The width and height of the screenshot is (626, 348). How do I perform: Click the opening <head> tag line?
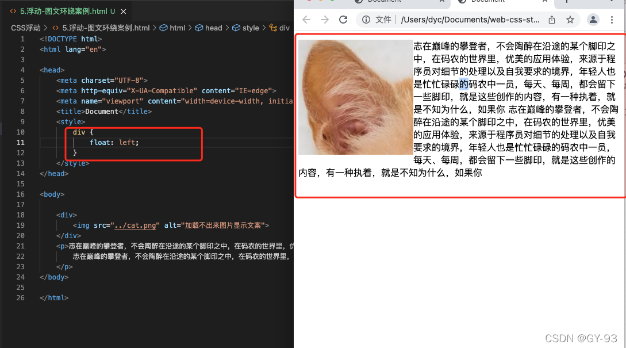click(x=52, y=70)
